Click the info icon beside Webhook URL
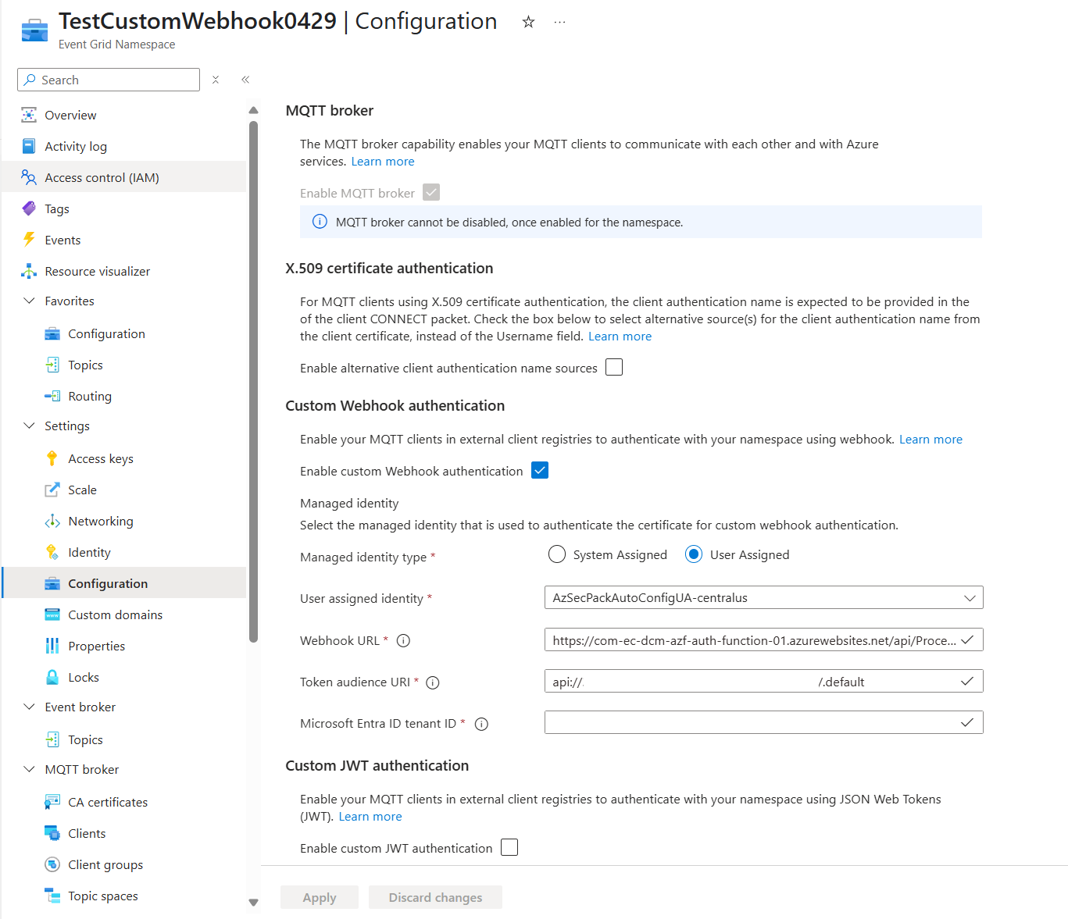This screenshot has width=1068, height=919. pyautogui.click(x=403, y=640)
